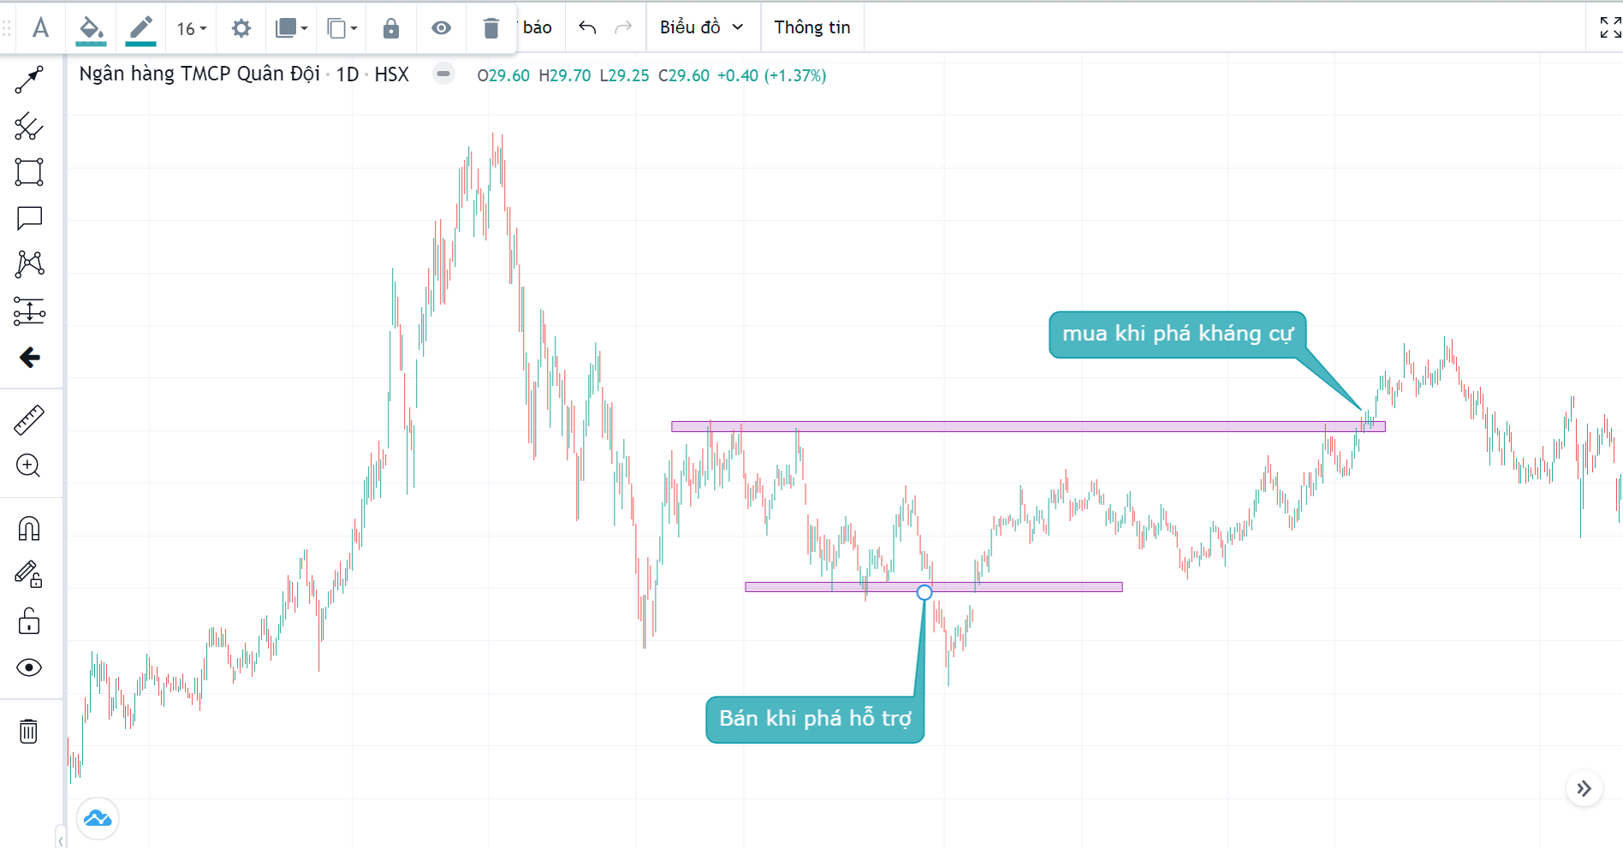
Task: Select the pitchfork drawing tool
Action: (x=29, y=127)
